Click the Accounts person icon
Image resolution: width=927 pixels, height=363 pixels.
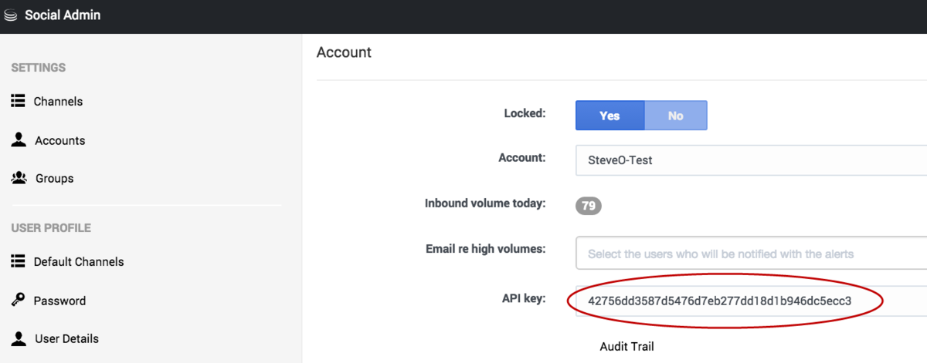[x=19, y=139]
